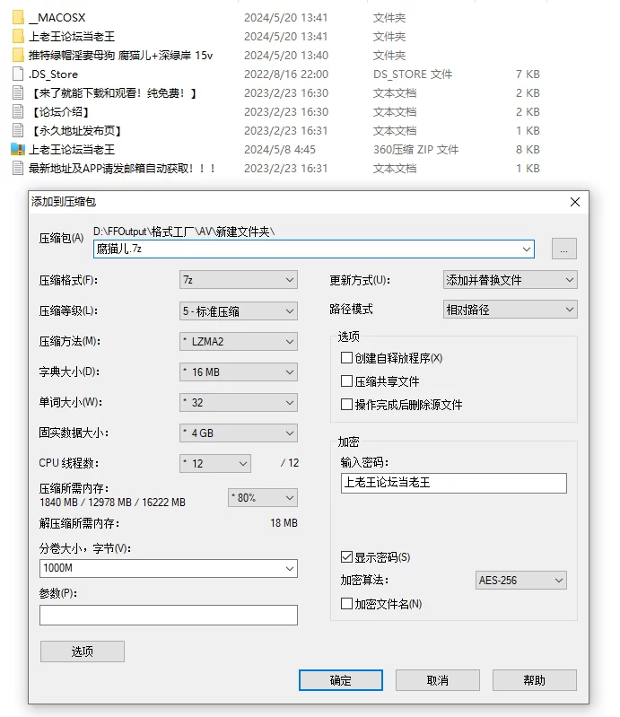Image resolution: width=620 pixels, height=717 pixels.
Task: Open the 压缩格式 dropdown showing 7z
Action: [x=238, y=280]
